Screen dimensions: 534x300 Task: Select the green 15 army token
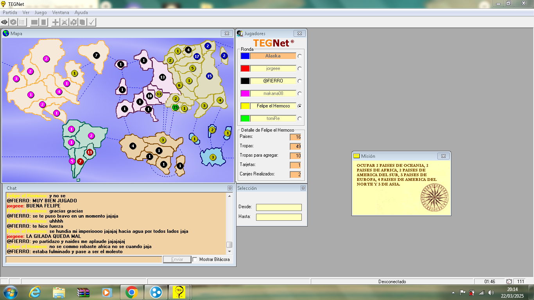tap(175, 107)
